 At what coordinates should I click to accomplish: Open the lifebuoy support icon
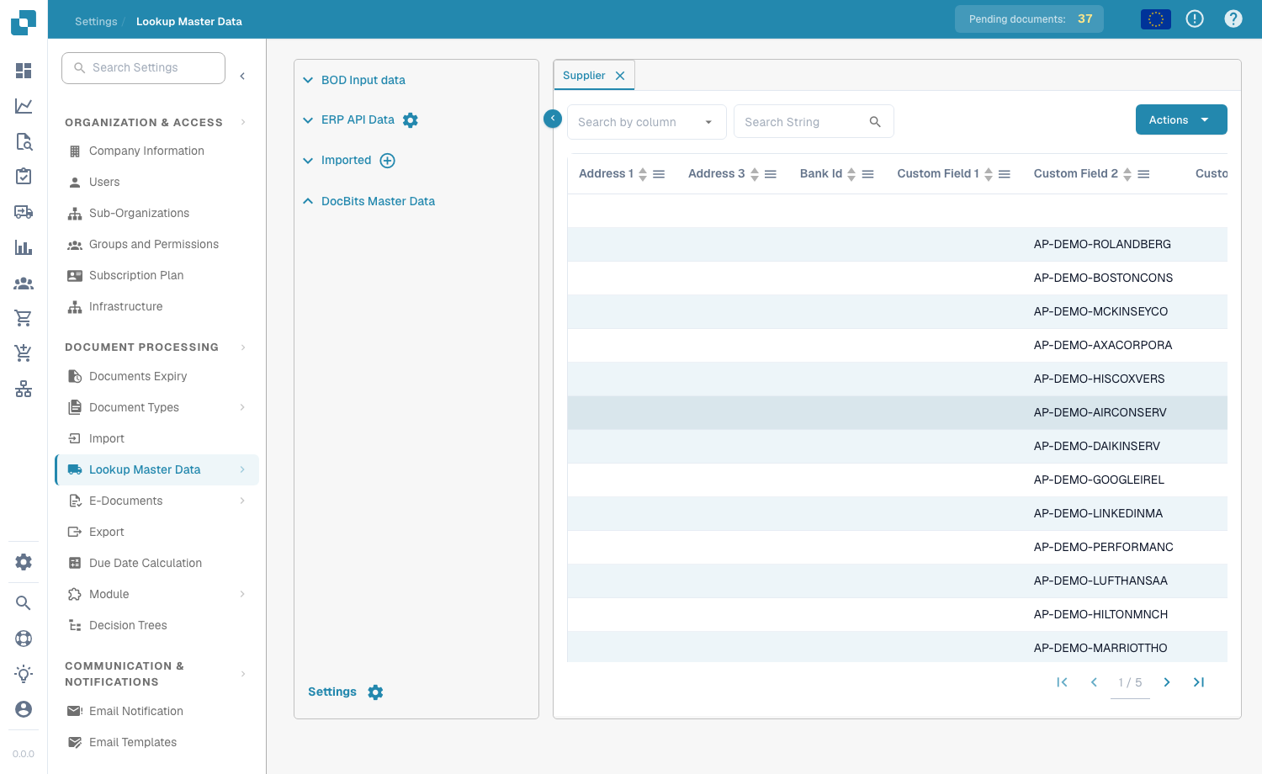coord(24,639)
